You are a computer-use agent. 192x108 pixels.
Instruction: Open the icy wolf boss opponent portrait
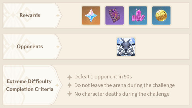coord(126,47)
